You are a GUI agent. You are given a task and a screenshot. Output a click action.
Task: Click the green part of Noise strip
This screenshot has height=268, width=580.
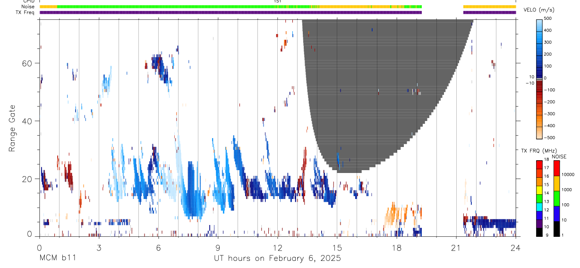(184, 7)
